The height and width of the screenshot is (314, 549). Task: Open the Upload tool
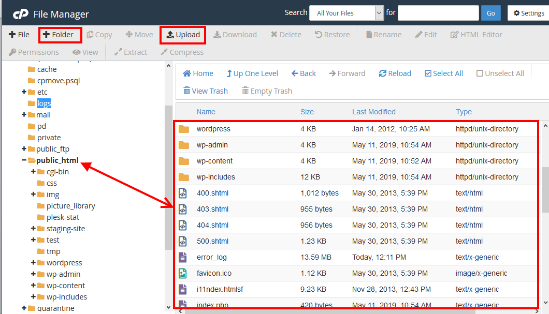(183, 35)
